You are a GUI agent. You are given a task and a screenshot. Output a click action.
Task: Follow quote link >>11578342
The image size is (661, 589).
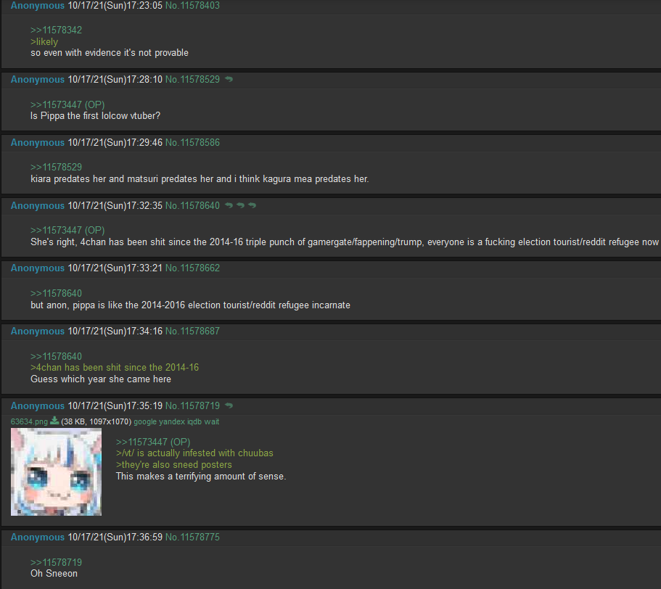[x=56, y=30]
